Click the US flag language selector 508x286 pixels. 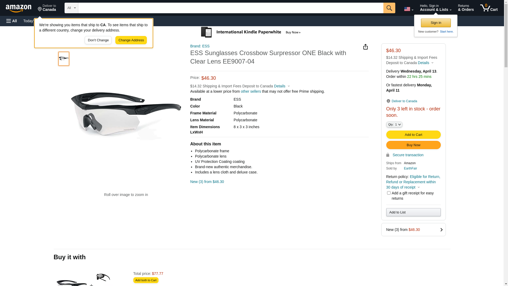[409, 9]
